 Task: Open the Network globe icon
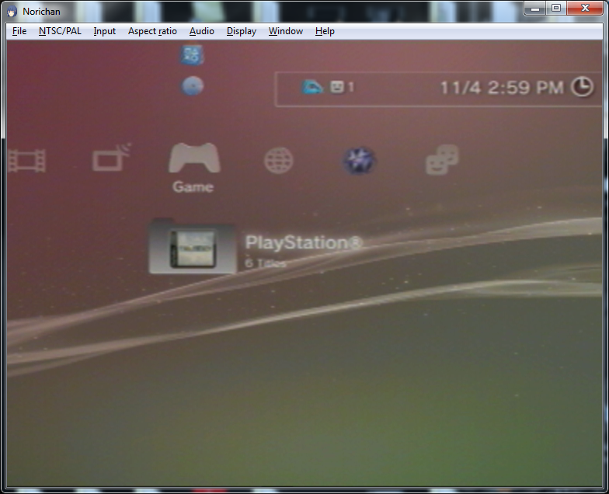click(278, 161)
